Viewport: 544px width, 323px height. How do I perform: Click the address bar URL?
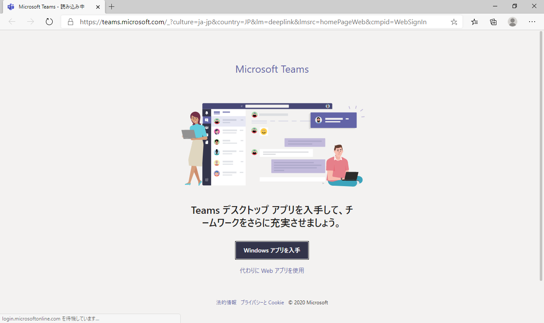point(253,22)
